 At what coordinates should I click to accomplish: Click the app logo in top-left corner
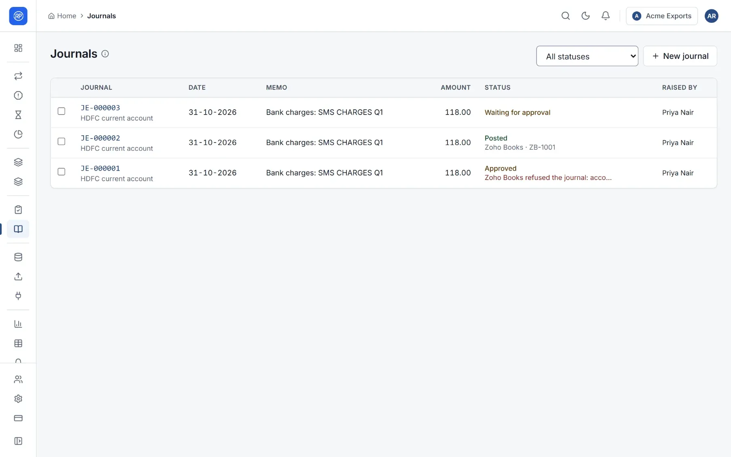[x=18, y=16]
